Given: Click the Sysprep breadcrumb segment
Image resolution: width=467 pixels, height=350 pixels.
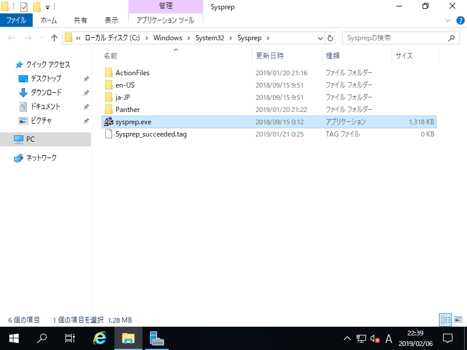Looking at the screenshot, I should (249, 38).
